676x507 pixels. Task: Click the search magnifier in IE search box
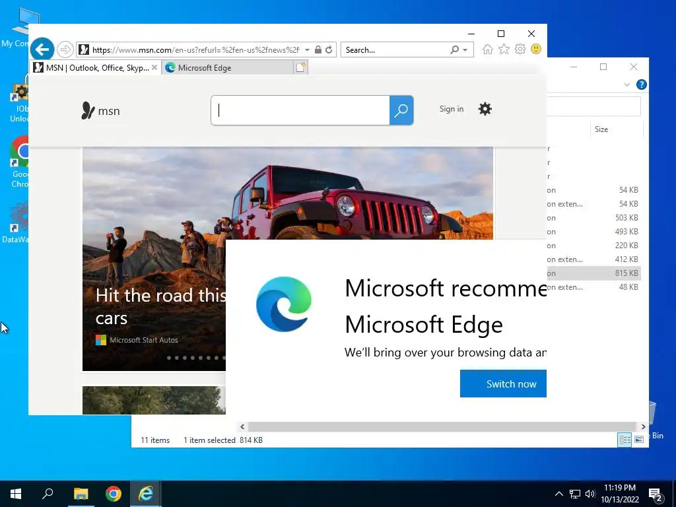(x=454, y=50)
